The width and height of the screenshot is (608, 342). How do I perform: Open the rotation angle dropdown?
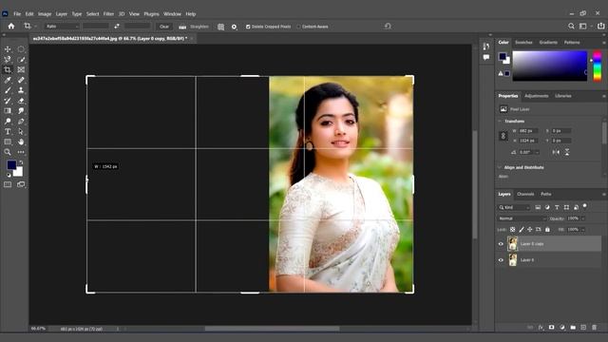(x=537, y=152)
